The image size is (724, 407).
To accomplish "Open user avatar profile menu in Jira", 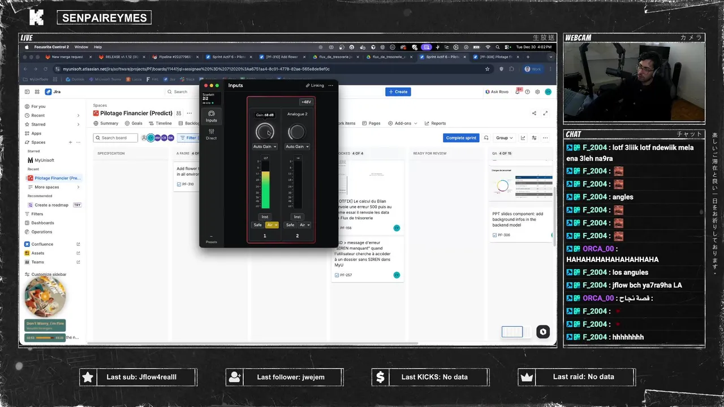I will pos(548,92).
